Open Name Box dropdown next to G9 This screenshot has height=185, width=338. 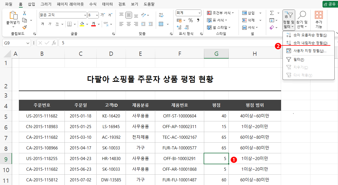[x=28, y=43]
